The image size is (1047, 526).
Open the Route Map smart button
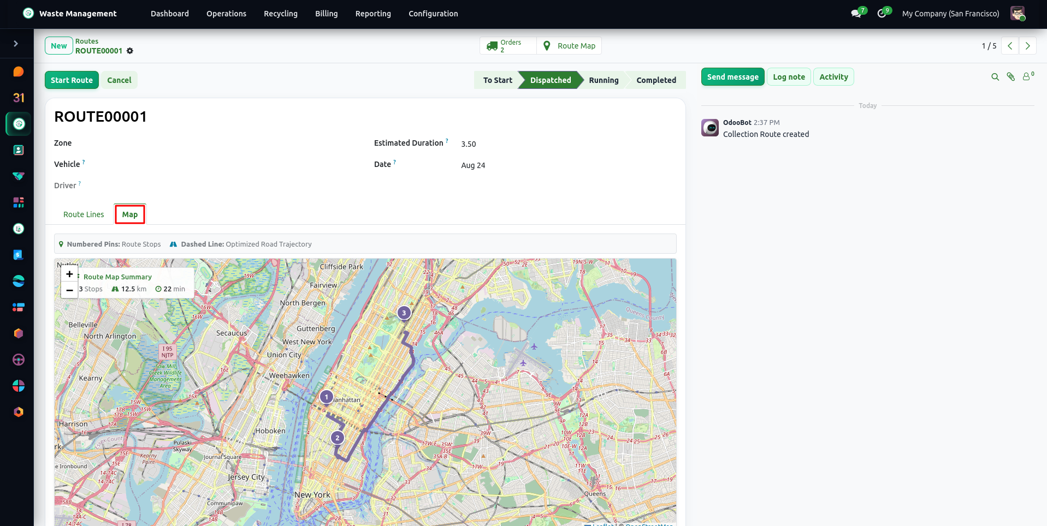click(x=569, y=46)
